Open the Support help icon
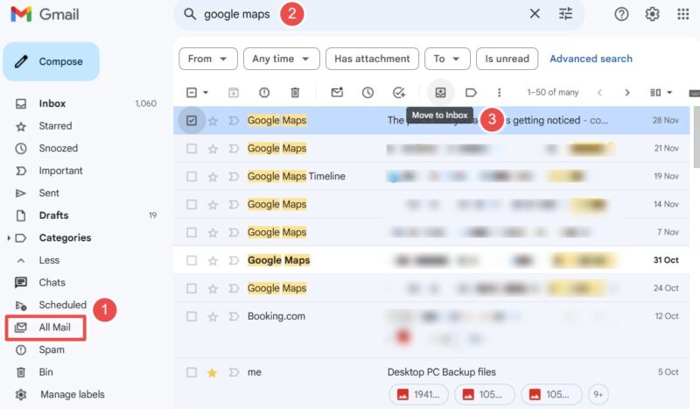Image resolution: width=700 pixels, height=409 pixels. click(x=621, y=14)
